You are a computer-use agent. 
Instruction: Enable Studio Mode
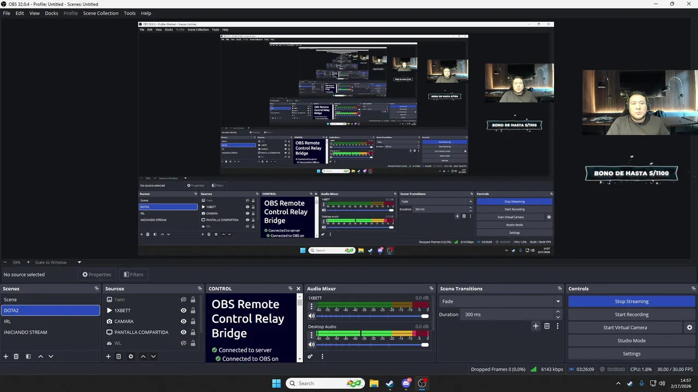click(x=631, y=341)
